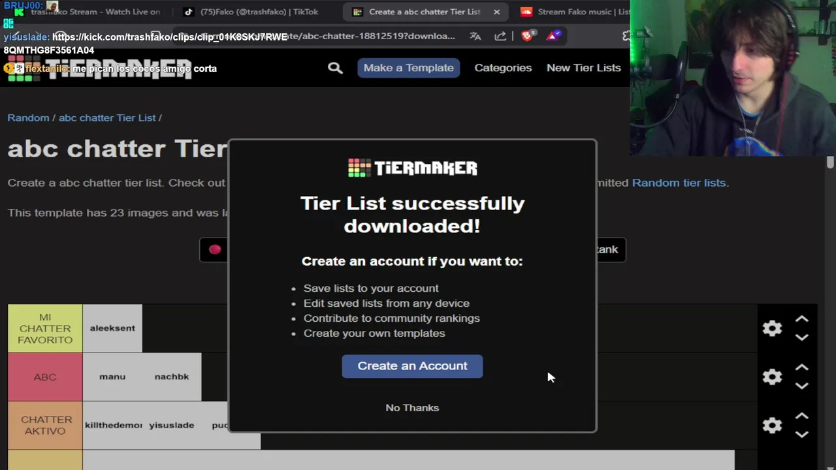The width and height of the screenshot is (836, 470).
Task: Select the aleeksent tile
Action: (112, 328)
